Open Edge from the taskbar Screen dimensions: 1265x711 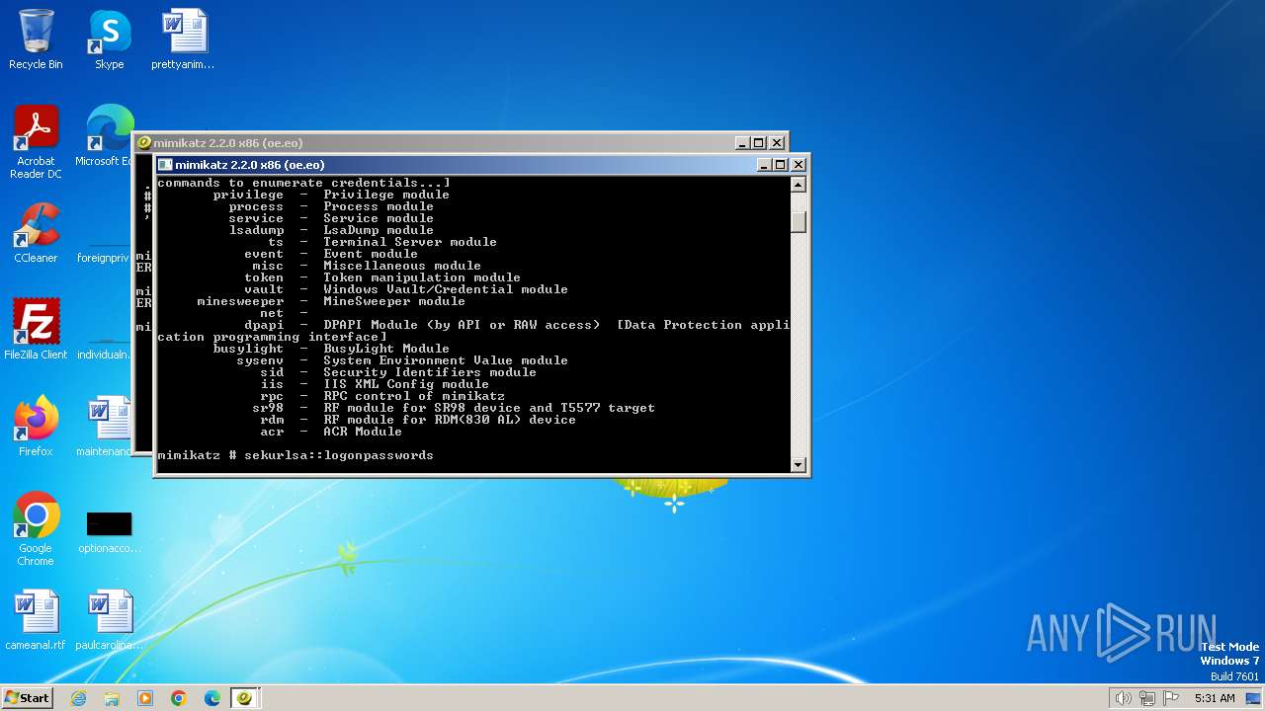point(212,698)
